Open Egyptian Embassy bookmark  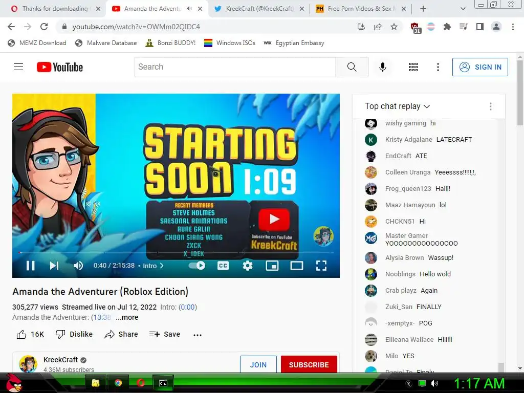[x=294, y=43]
